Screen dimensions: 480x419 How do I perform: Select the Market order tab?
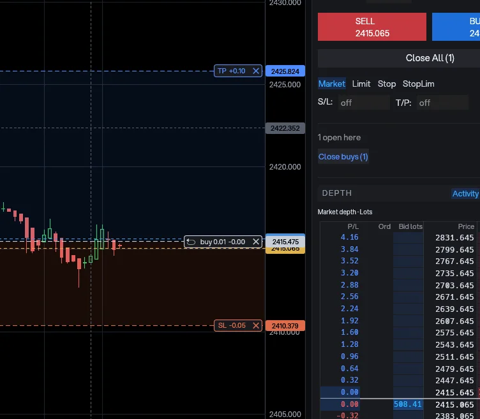pyautogui.click(x=332, y=84)
